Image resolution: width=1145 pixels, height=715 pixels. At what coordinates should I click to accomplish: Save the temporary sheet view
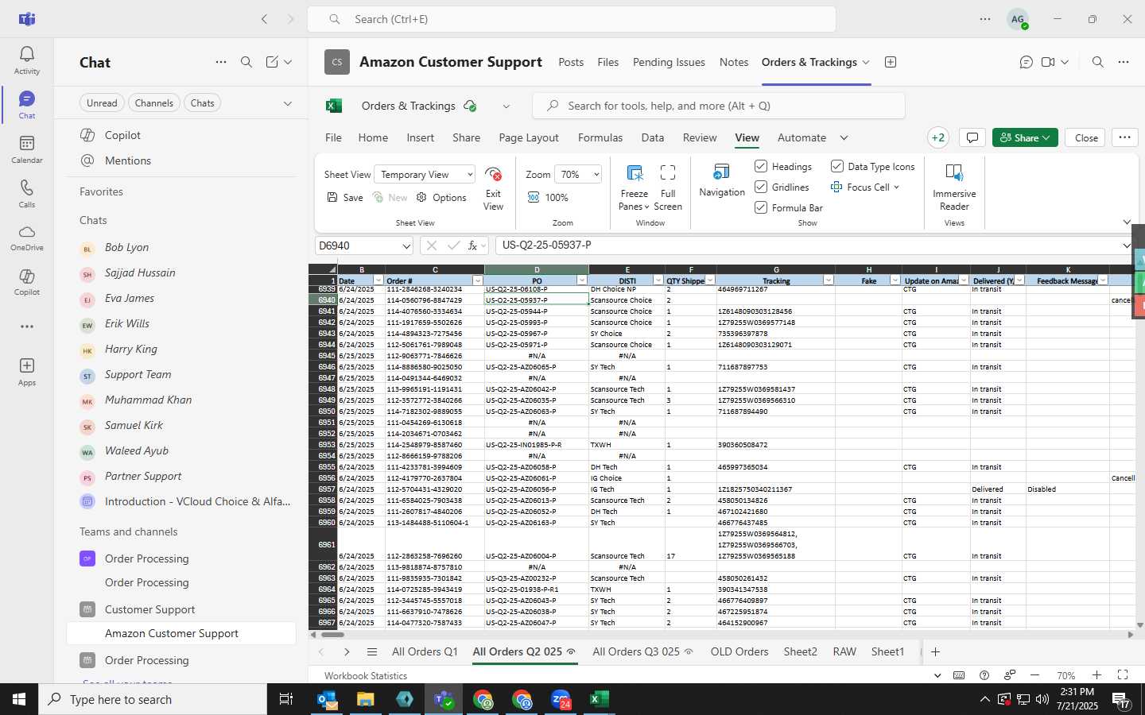345,198
